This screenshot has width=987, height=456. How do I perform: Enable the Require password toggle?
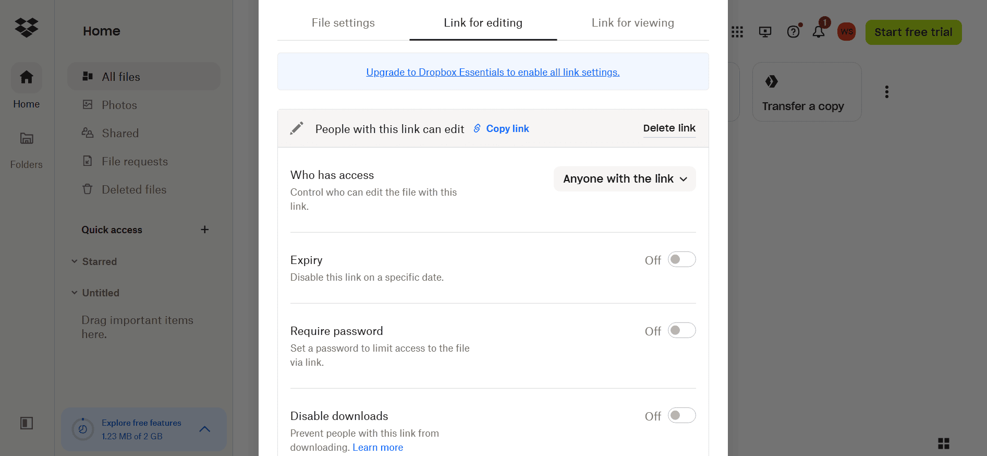pyautogui.click(x=682, y=330)
